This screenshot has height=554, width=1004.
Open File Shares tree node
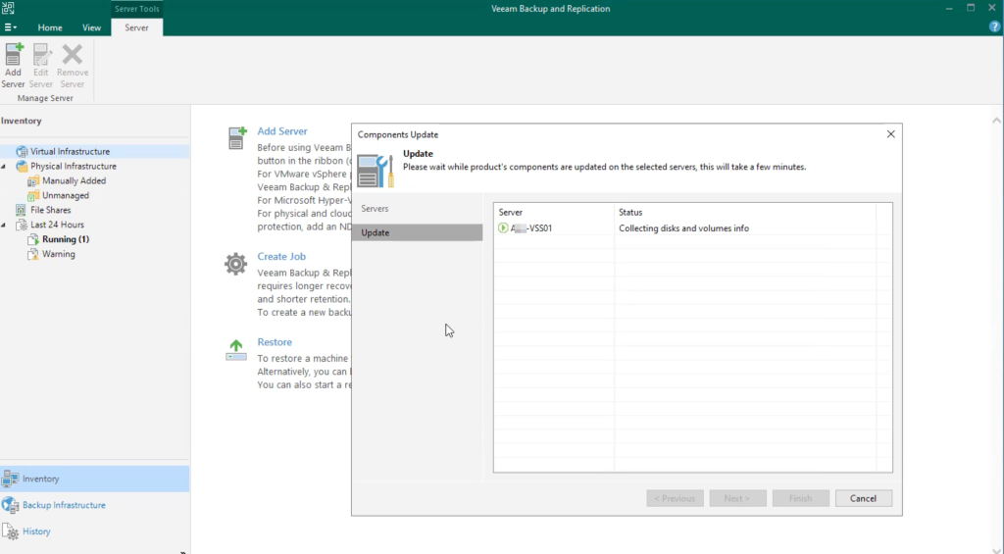point(51,210)
